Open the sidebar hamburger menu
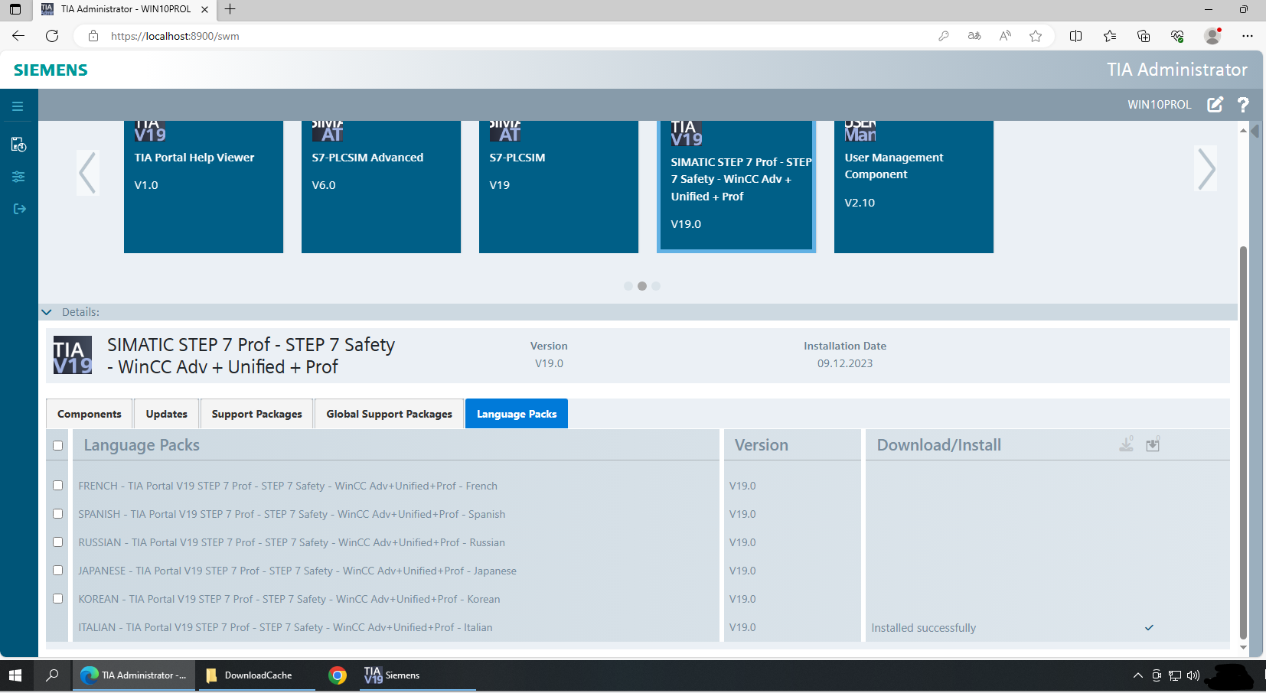Image resolution: width=1266 pixels, height=693 pixels. [18, 106]
